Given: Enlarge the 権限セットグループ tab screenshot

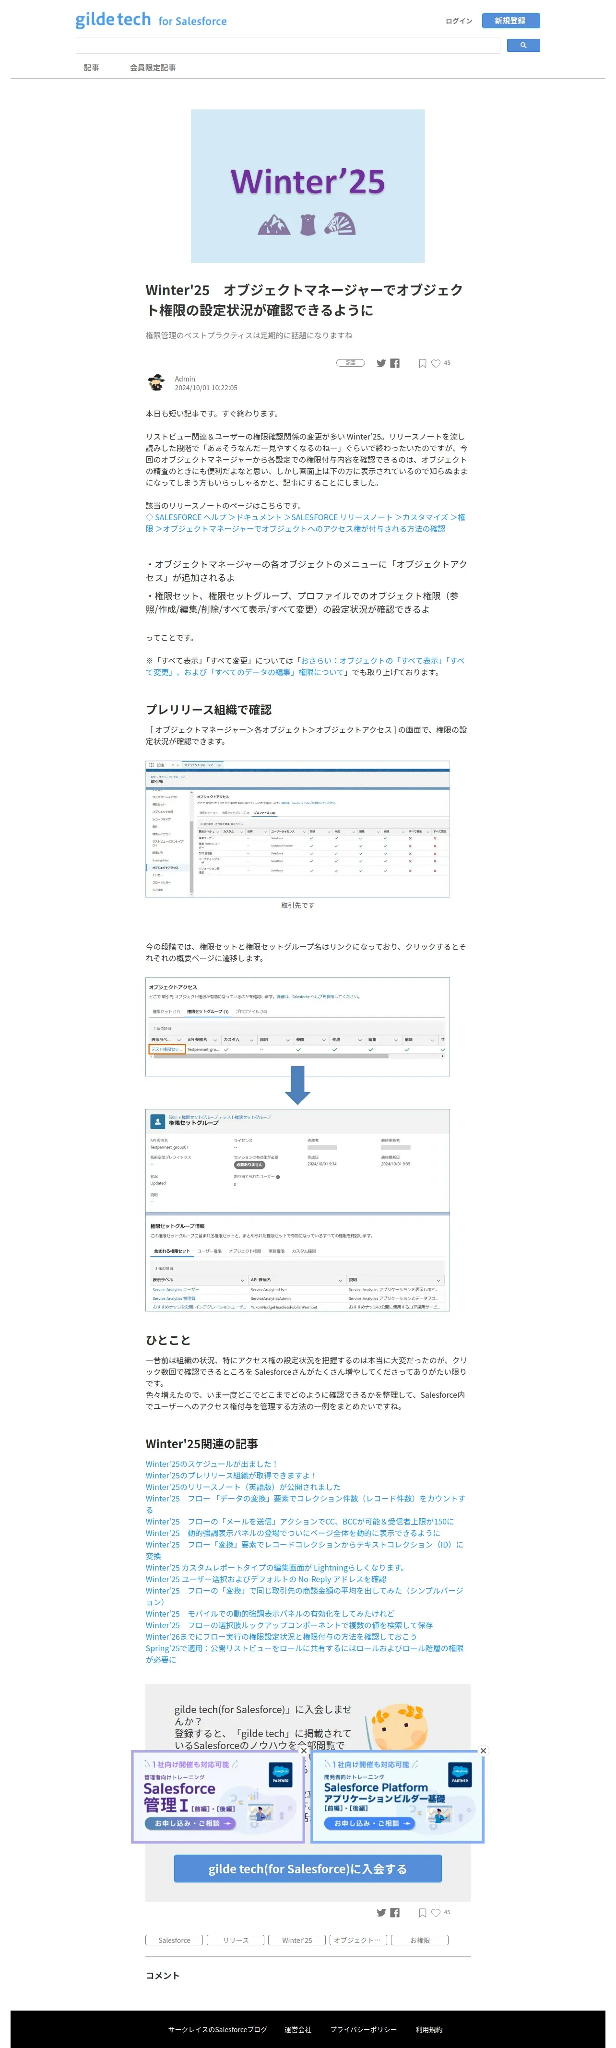Looking at the screenshot, I should [297, 1026].
